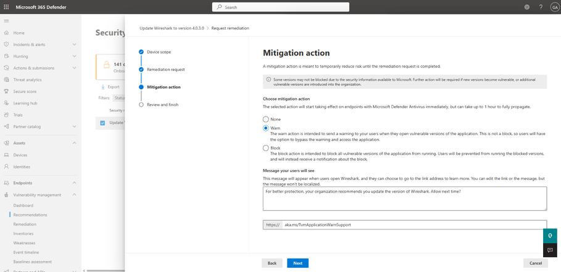Click the Secure score trophy icon
561x272 pixels.
tap(6, 91)
